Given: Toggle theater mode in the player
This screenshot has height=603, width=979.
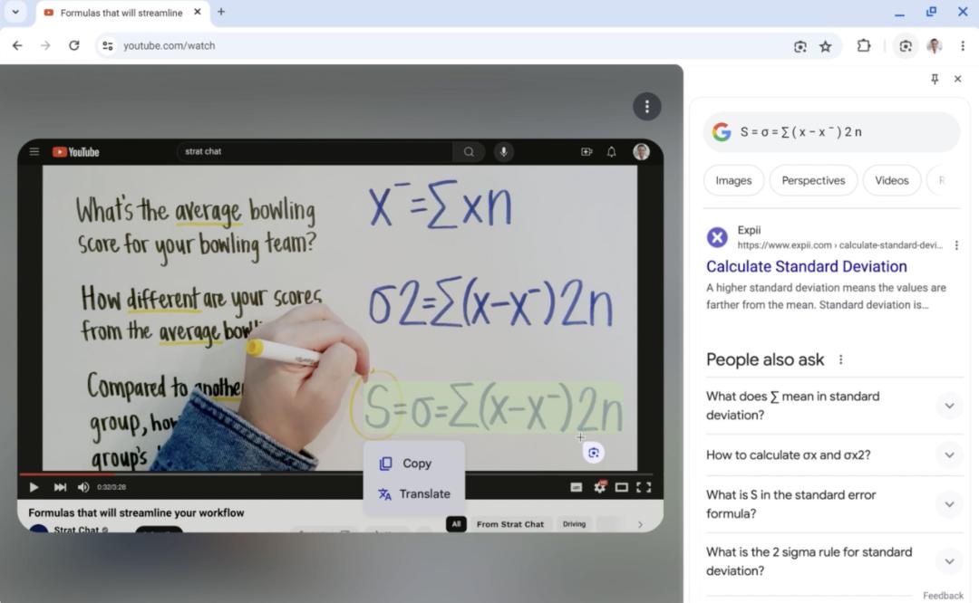Looking at the screenshot, I should [x=621, y=487].
